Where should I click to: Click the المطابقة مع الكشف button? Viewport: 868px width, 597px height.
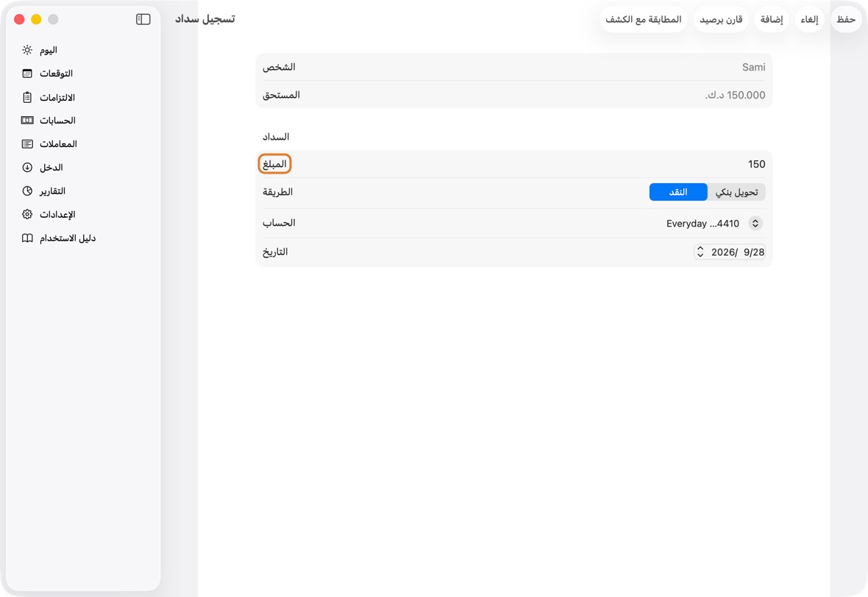[643, 19]
